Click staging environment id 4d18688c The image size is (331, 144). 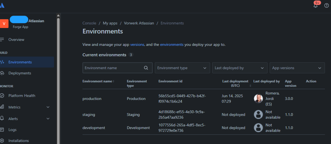tap(182, 115)
